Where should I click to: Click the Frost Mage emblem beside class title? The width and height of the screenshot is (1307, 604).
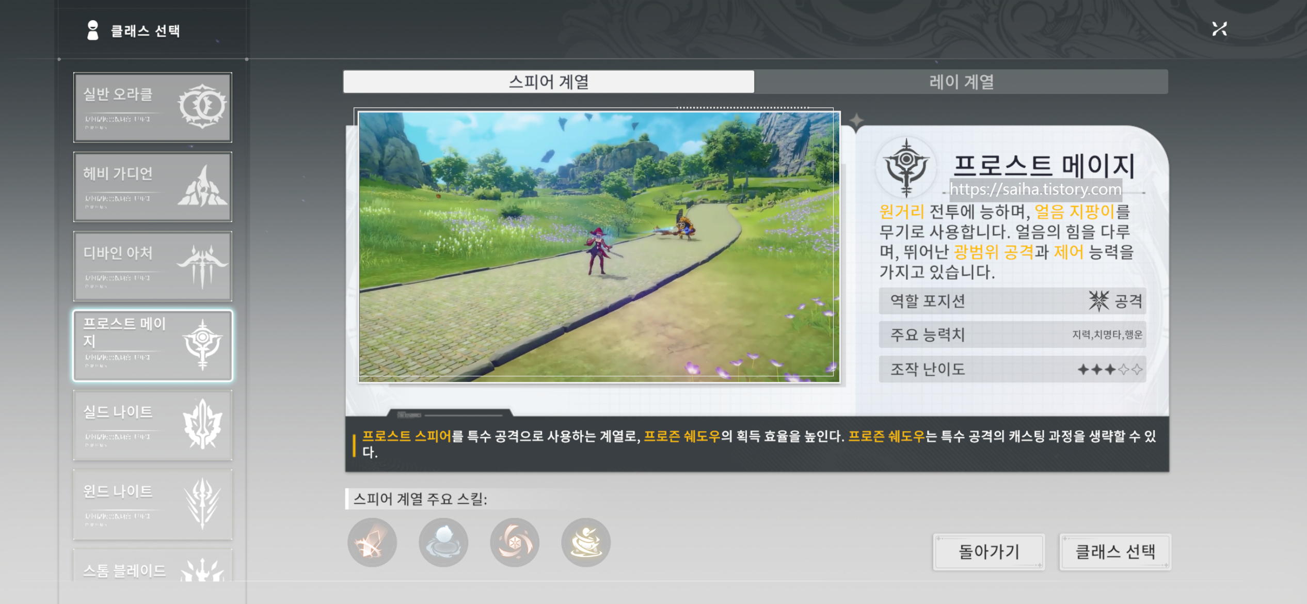click(x=906, y=167)
